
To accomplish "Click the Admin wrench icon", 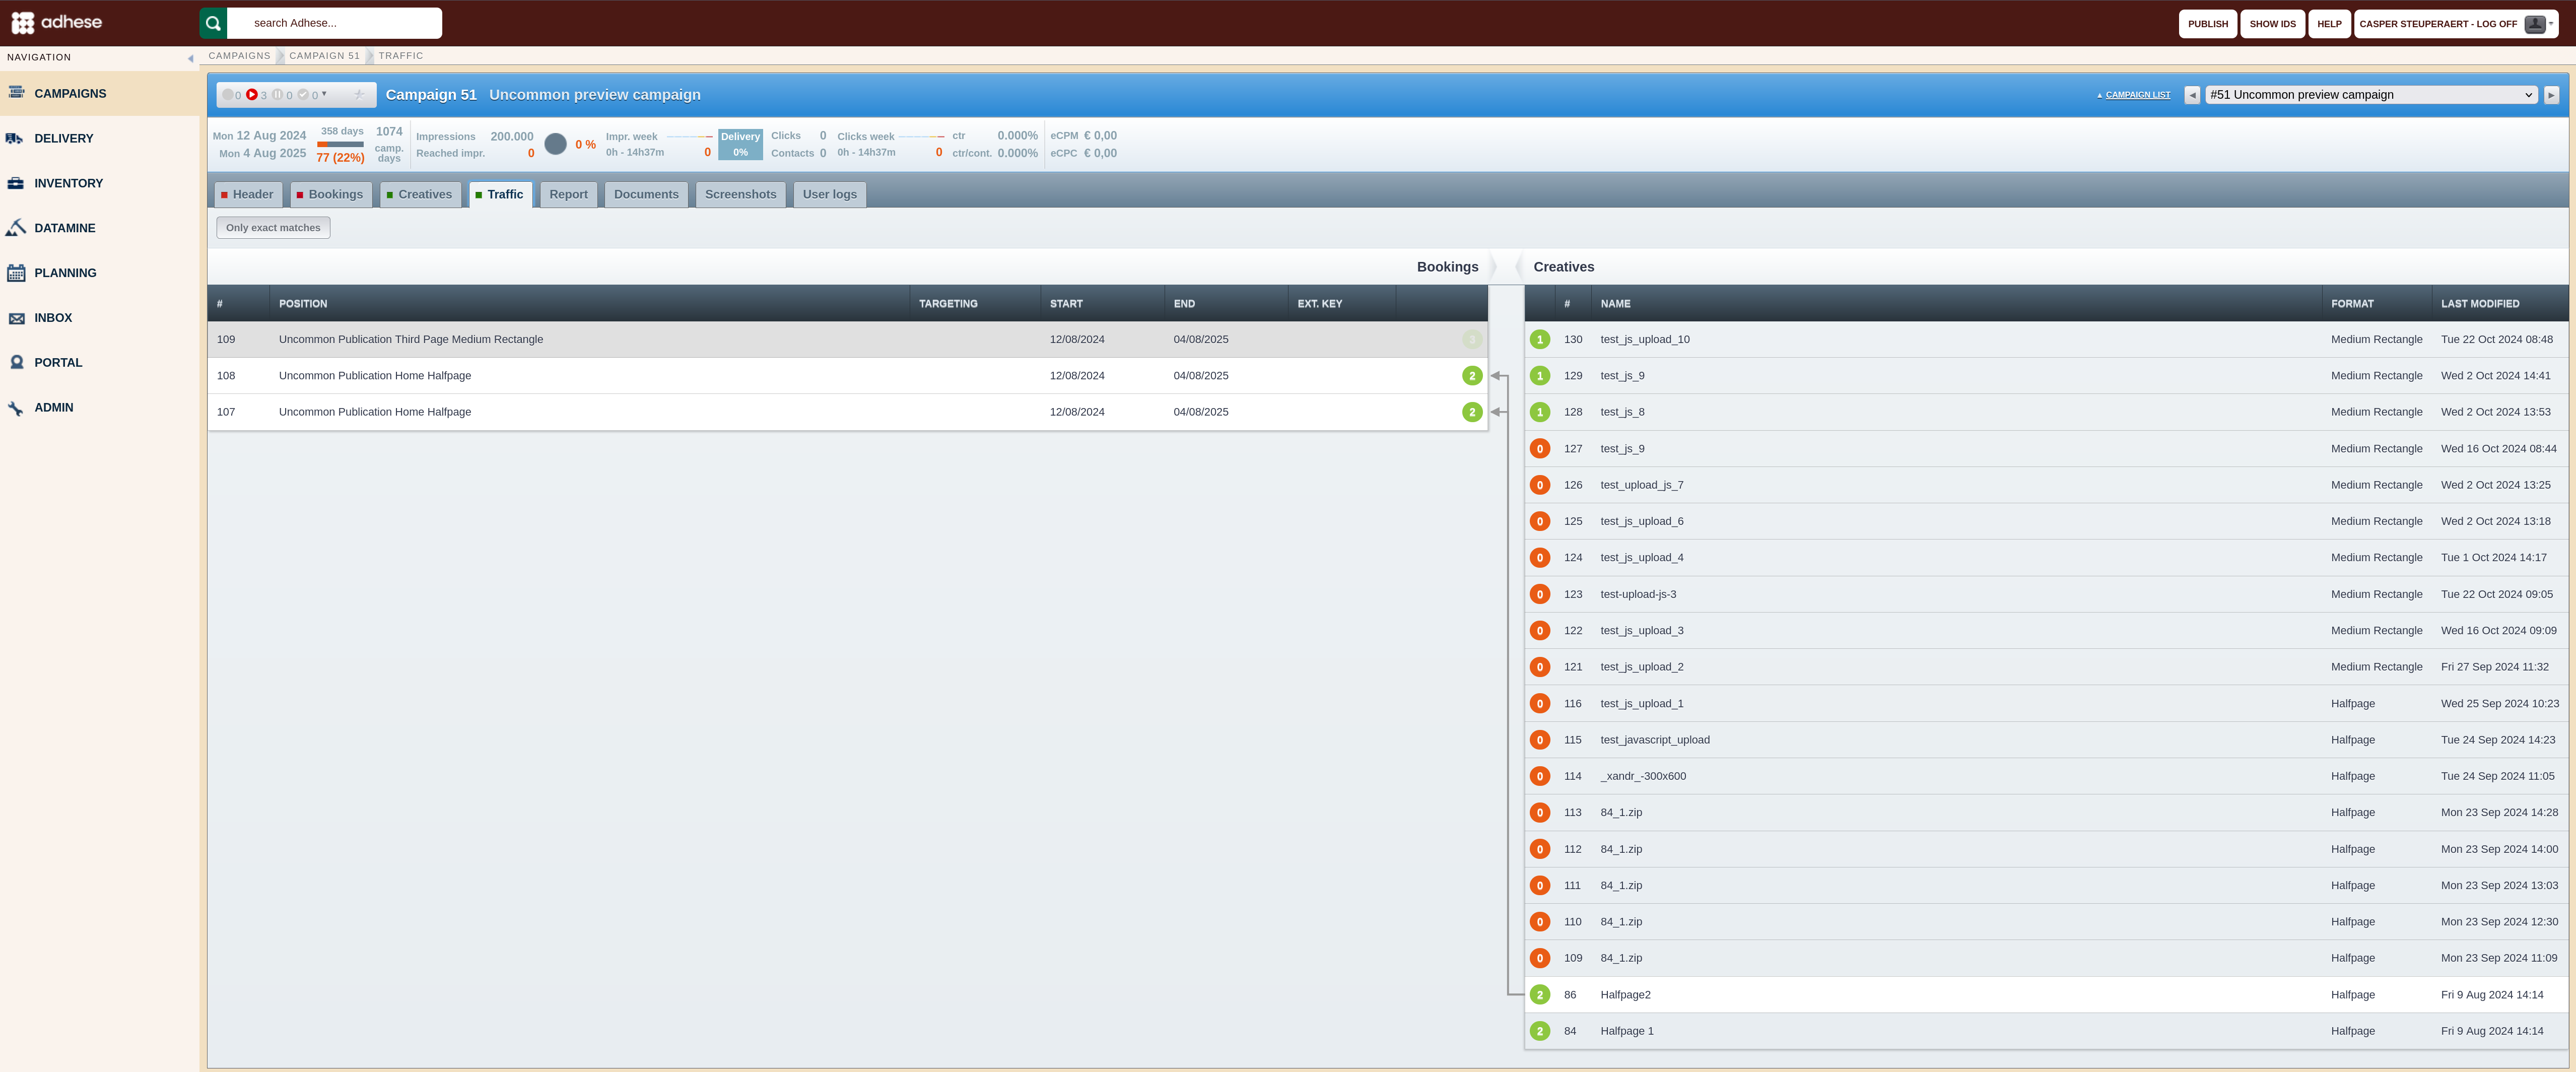I will tap(15, 408).
